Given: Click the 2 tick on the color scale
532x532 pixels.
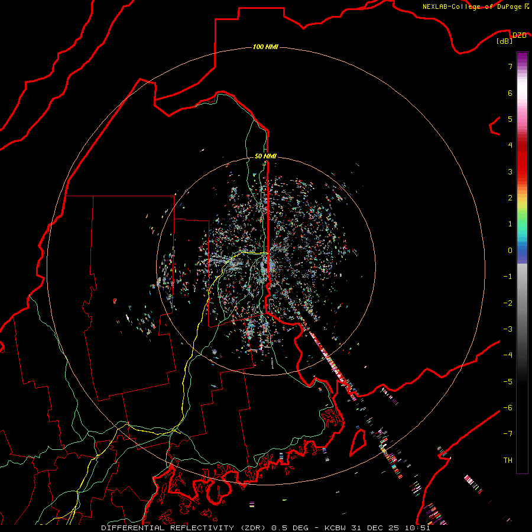Looking at the screenshot, I should (x=510, y=198).
